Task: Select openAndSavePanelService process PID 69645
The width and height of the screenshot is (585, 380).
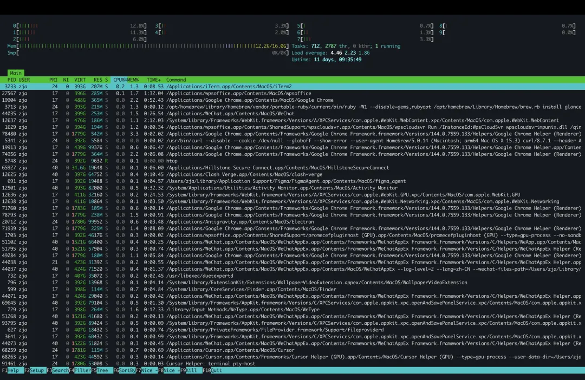Action: [x=292, y=303]
